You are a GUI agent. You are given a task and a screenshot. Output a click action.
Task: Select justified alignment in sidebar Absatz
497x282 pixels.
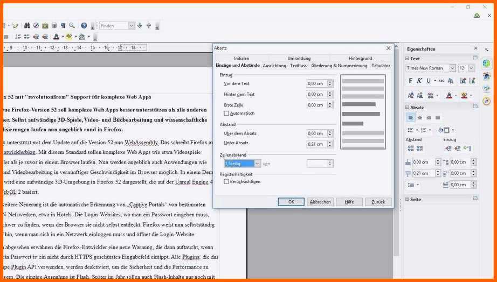pyautogui.click(x=438, y=118)
